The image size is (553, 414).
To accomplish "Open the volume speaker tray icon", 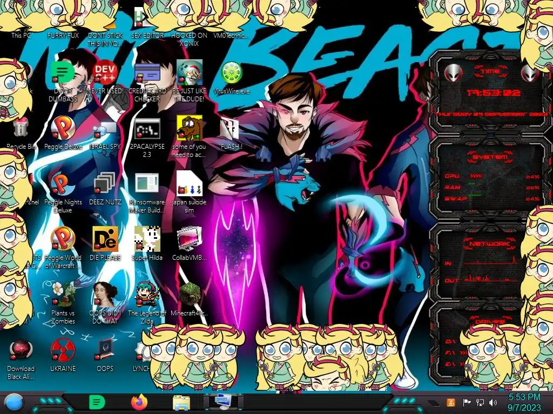I will 493,402.
